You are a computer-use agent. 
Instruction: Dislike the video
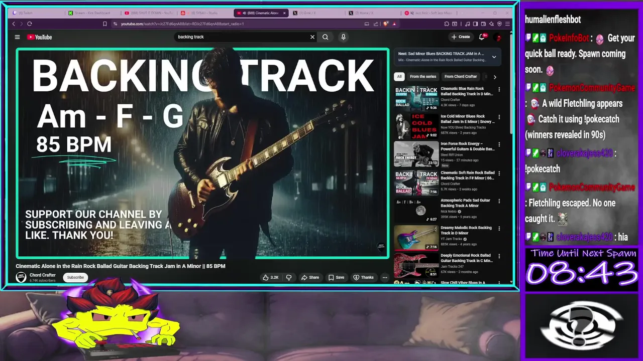click(289, 277)
